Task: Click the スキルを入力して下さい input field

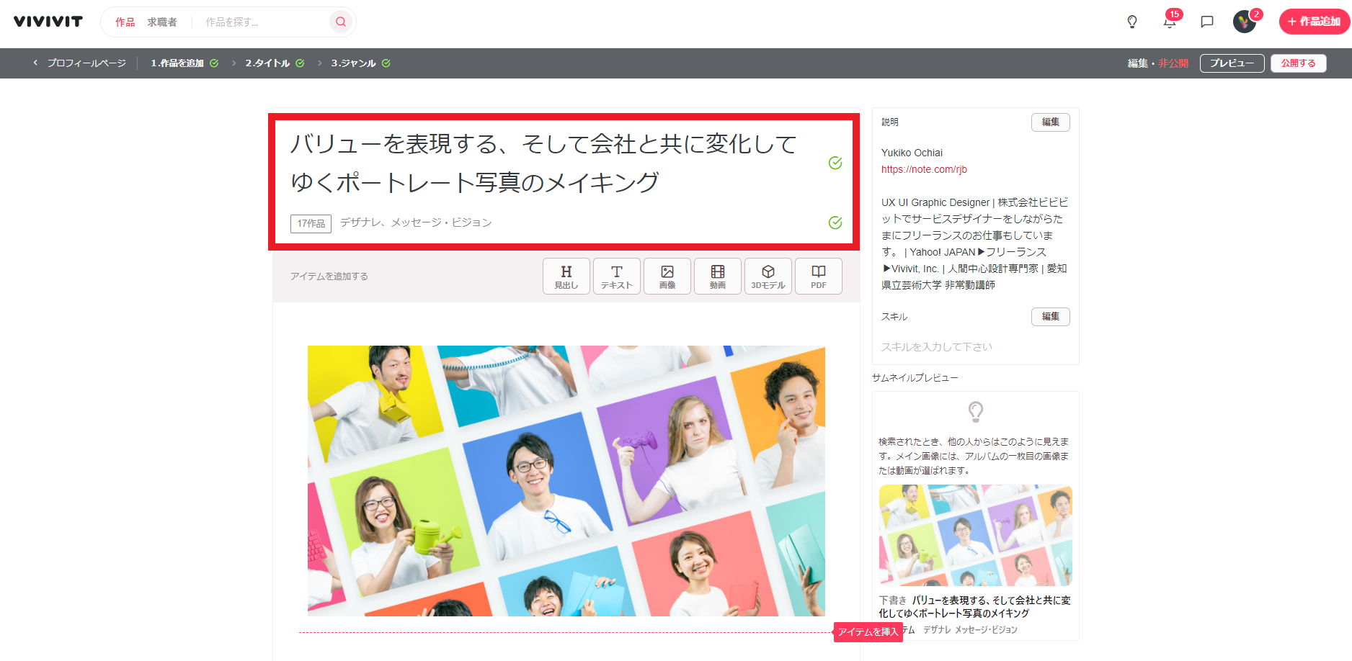Action: (937, 346)
